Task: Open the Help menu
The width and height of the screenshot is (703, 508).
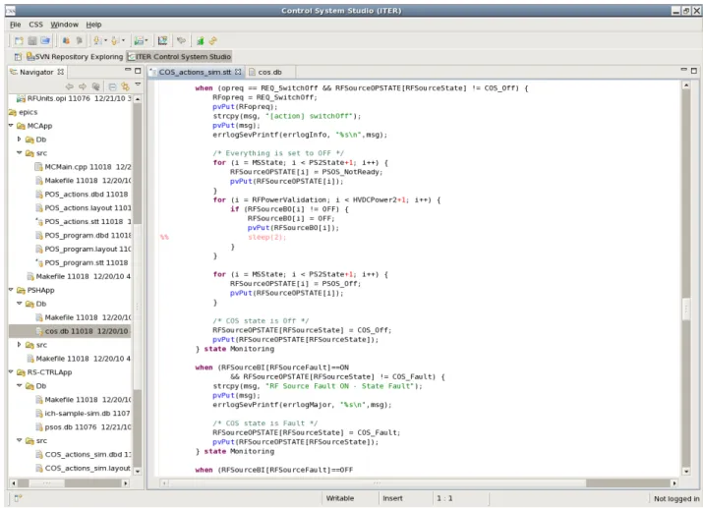Action: (93, 25)
